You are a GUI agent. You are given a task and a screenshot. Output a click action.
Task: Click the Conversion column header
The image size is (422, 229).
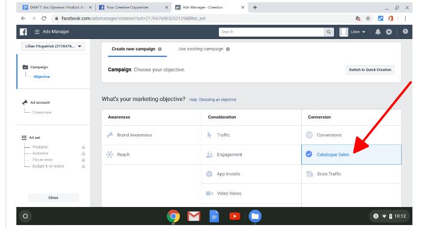click(319, 117)
